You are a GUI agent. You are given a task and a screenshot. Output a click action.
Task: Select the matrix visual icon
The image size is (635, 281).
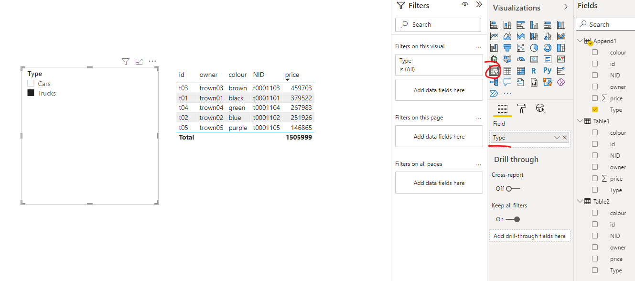520,71
